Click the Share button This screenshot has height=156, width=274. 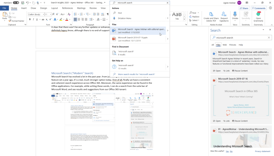point(244,8)
